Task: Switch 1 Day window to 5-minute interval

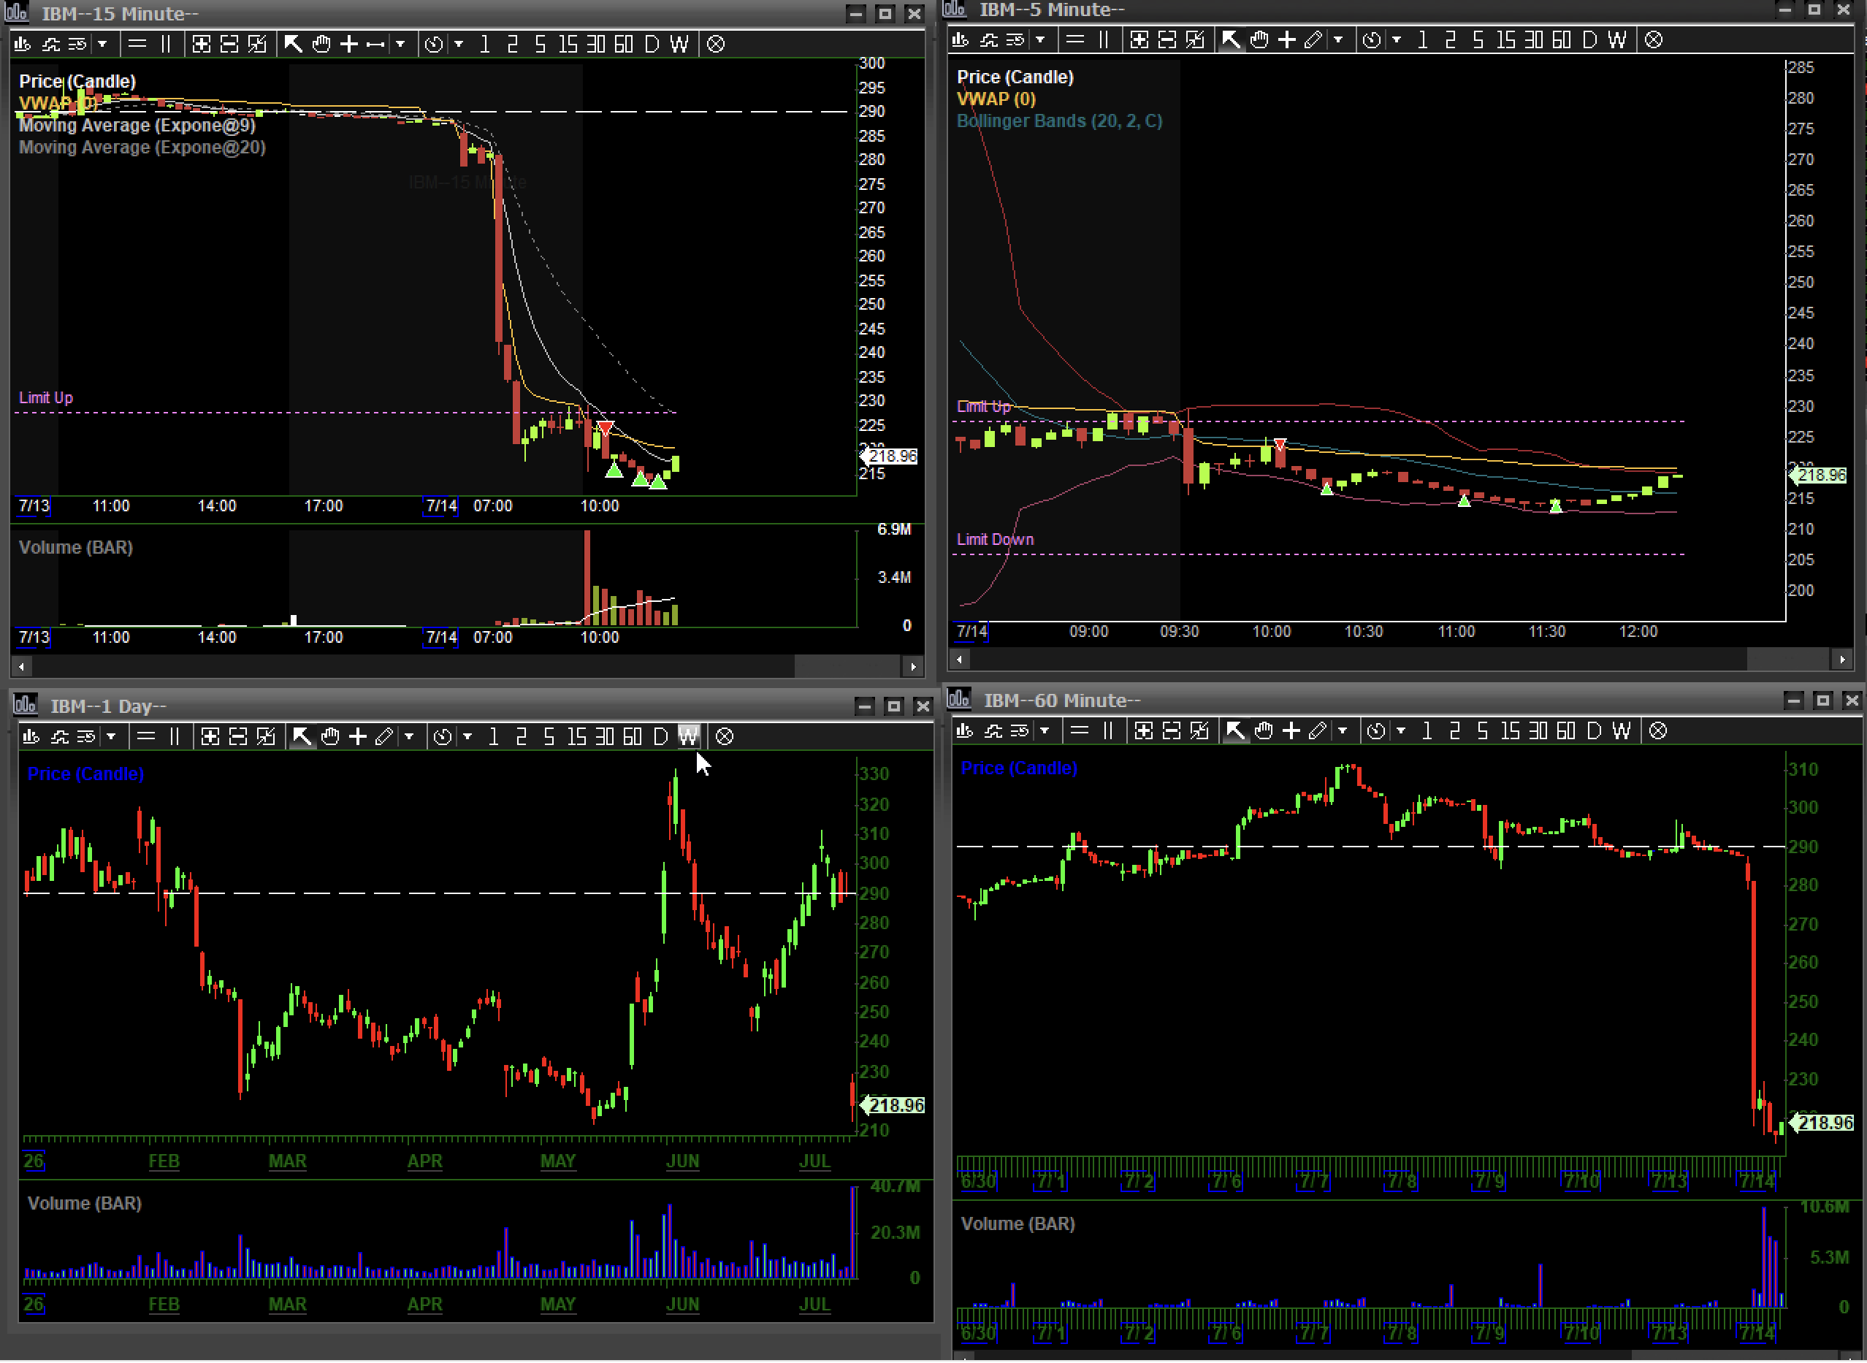Action: tap(549, 736)
